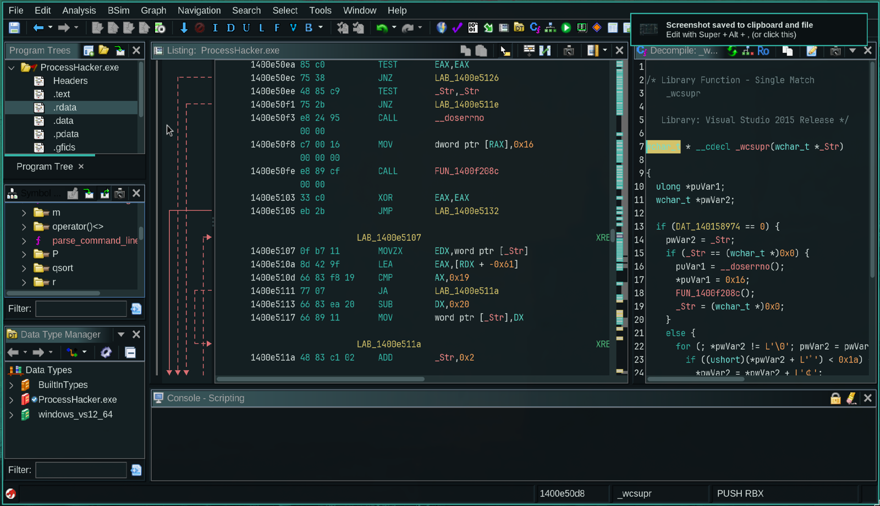Click the green Run script play icon

(x=566, y=28)
